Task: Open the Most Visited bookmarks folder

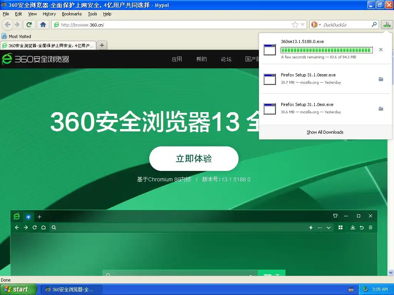Action: (x=17, y=36)
